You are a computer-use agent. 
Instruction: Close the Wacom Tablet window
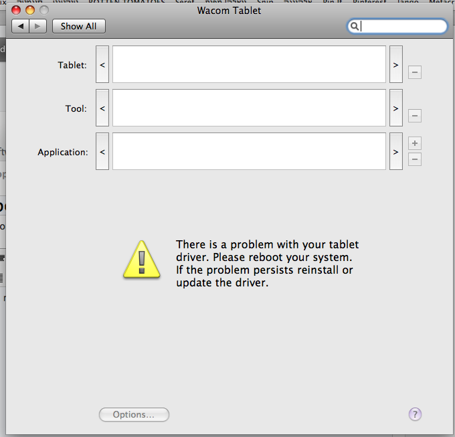[x=16, y=10]
